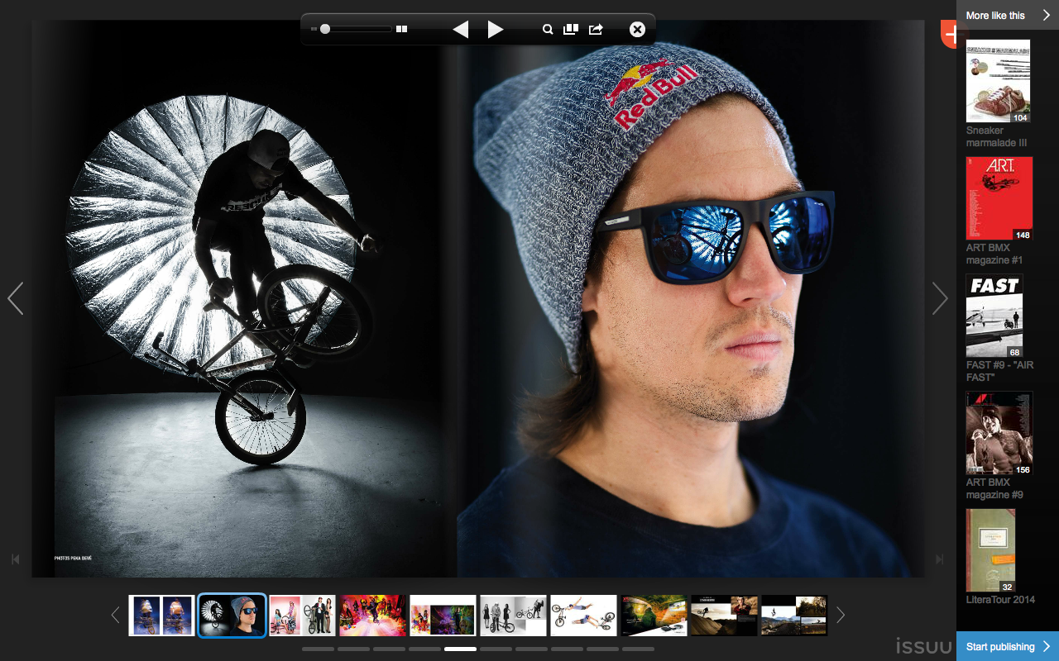Select the last visible thumbnail in strip
This screenshot has height=661, width=1059.
[x=794, y=616]
